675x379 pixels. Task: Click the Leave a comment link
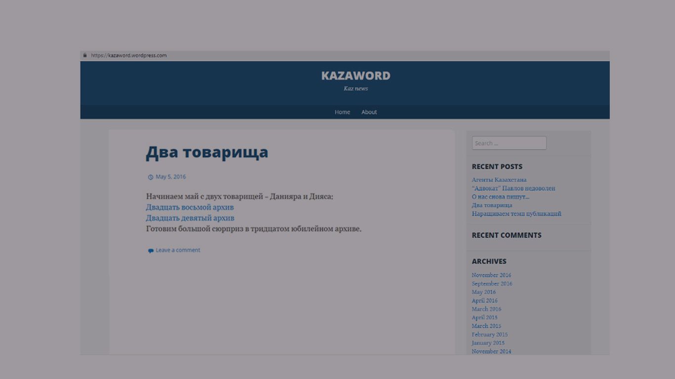pos(178,250)
